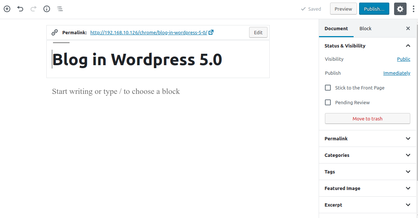Open the more tools vertical dots menu
The height and width of the screenshot is (218, 418).
[x=414, y=9]
